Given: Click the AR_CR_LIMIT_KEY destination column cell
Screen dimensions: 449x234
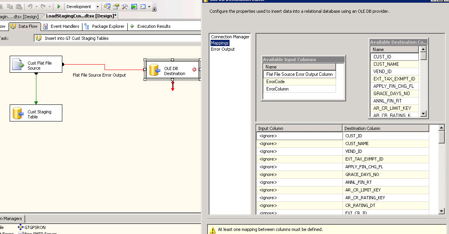Looking at the screenshot, I should [386, 190].
